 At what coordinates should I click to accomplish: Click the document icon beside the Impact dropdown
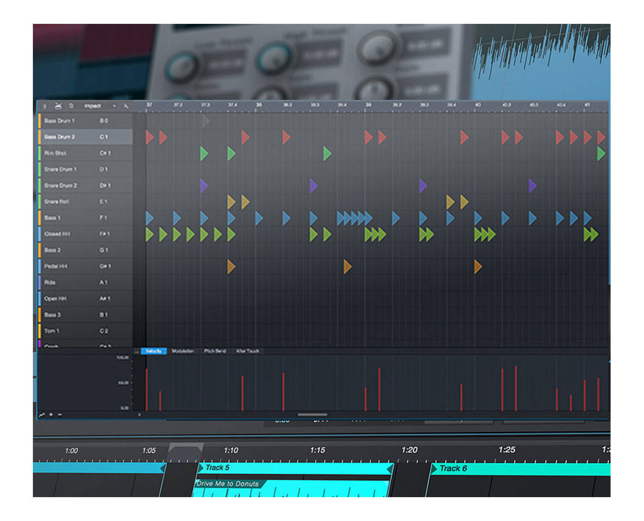(71, 106)
